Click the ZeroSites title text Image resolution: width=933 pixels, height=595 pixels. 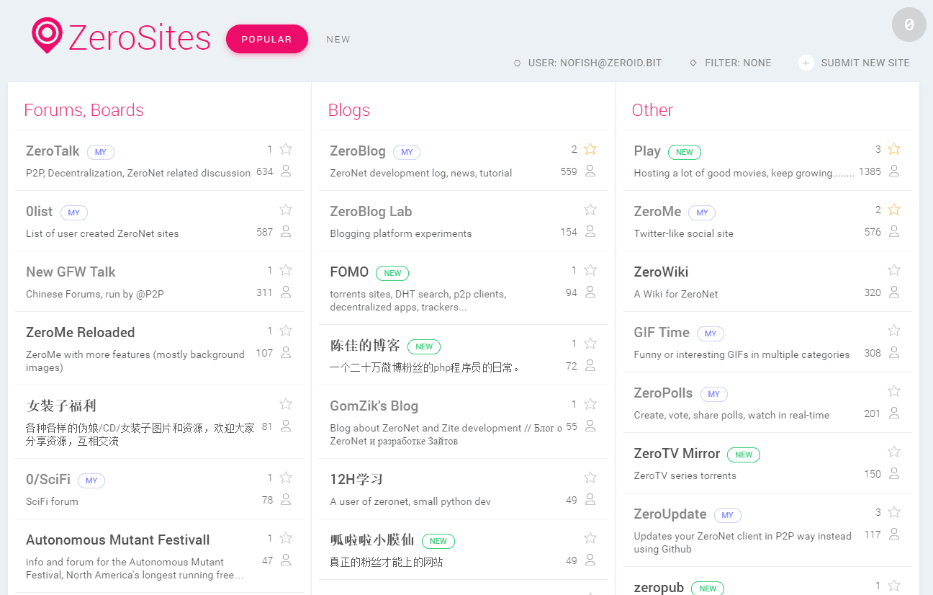coord(140,37)
